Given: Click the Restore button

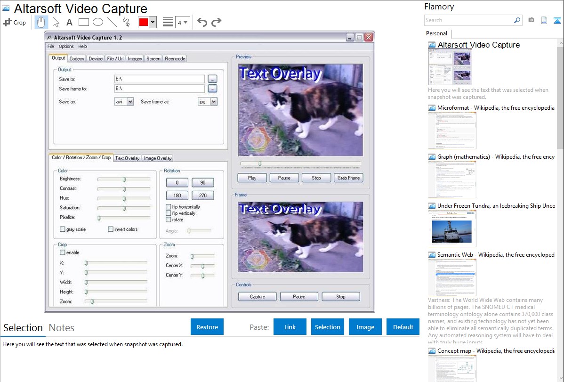Looking at the screenshot, I should (207, 327).
